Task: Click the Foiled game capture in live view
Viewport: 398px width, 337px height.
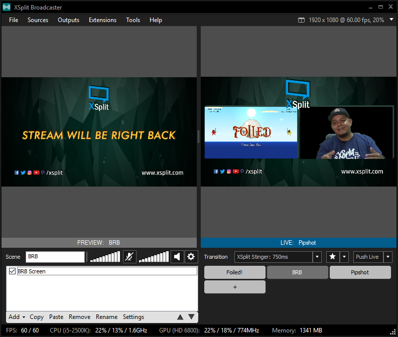Action: pos(251,132)
